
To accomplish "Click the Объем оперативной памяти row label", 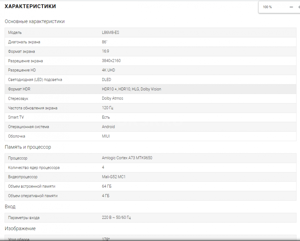I will tap(33, 196).
